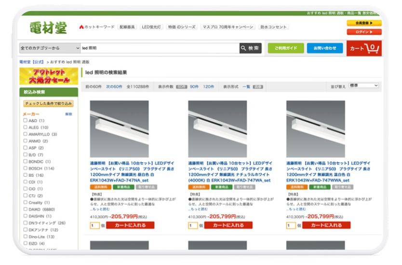
Task: Click quantity field for ERK1043W+FAD-747NA_set
Action: pyautogui.click(x=94, y=225)
